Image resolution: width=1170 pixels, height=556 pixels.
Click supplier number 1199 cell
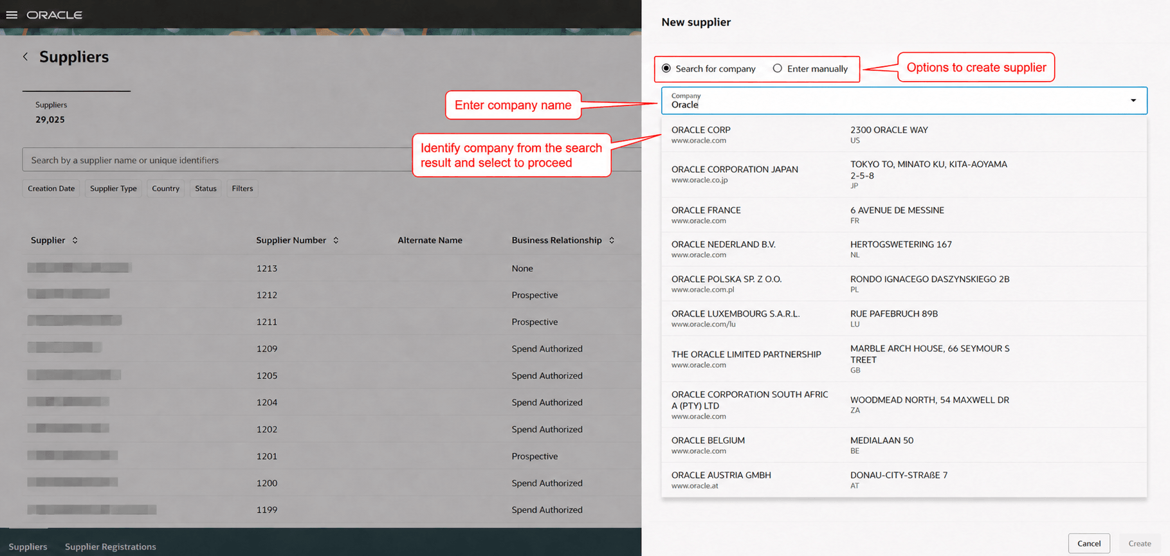267,510
